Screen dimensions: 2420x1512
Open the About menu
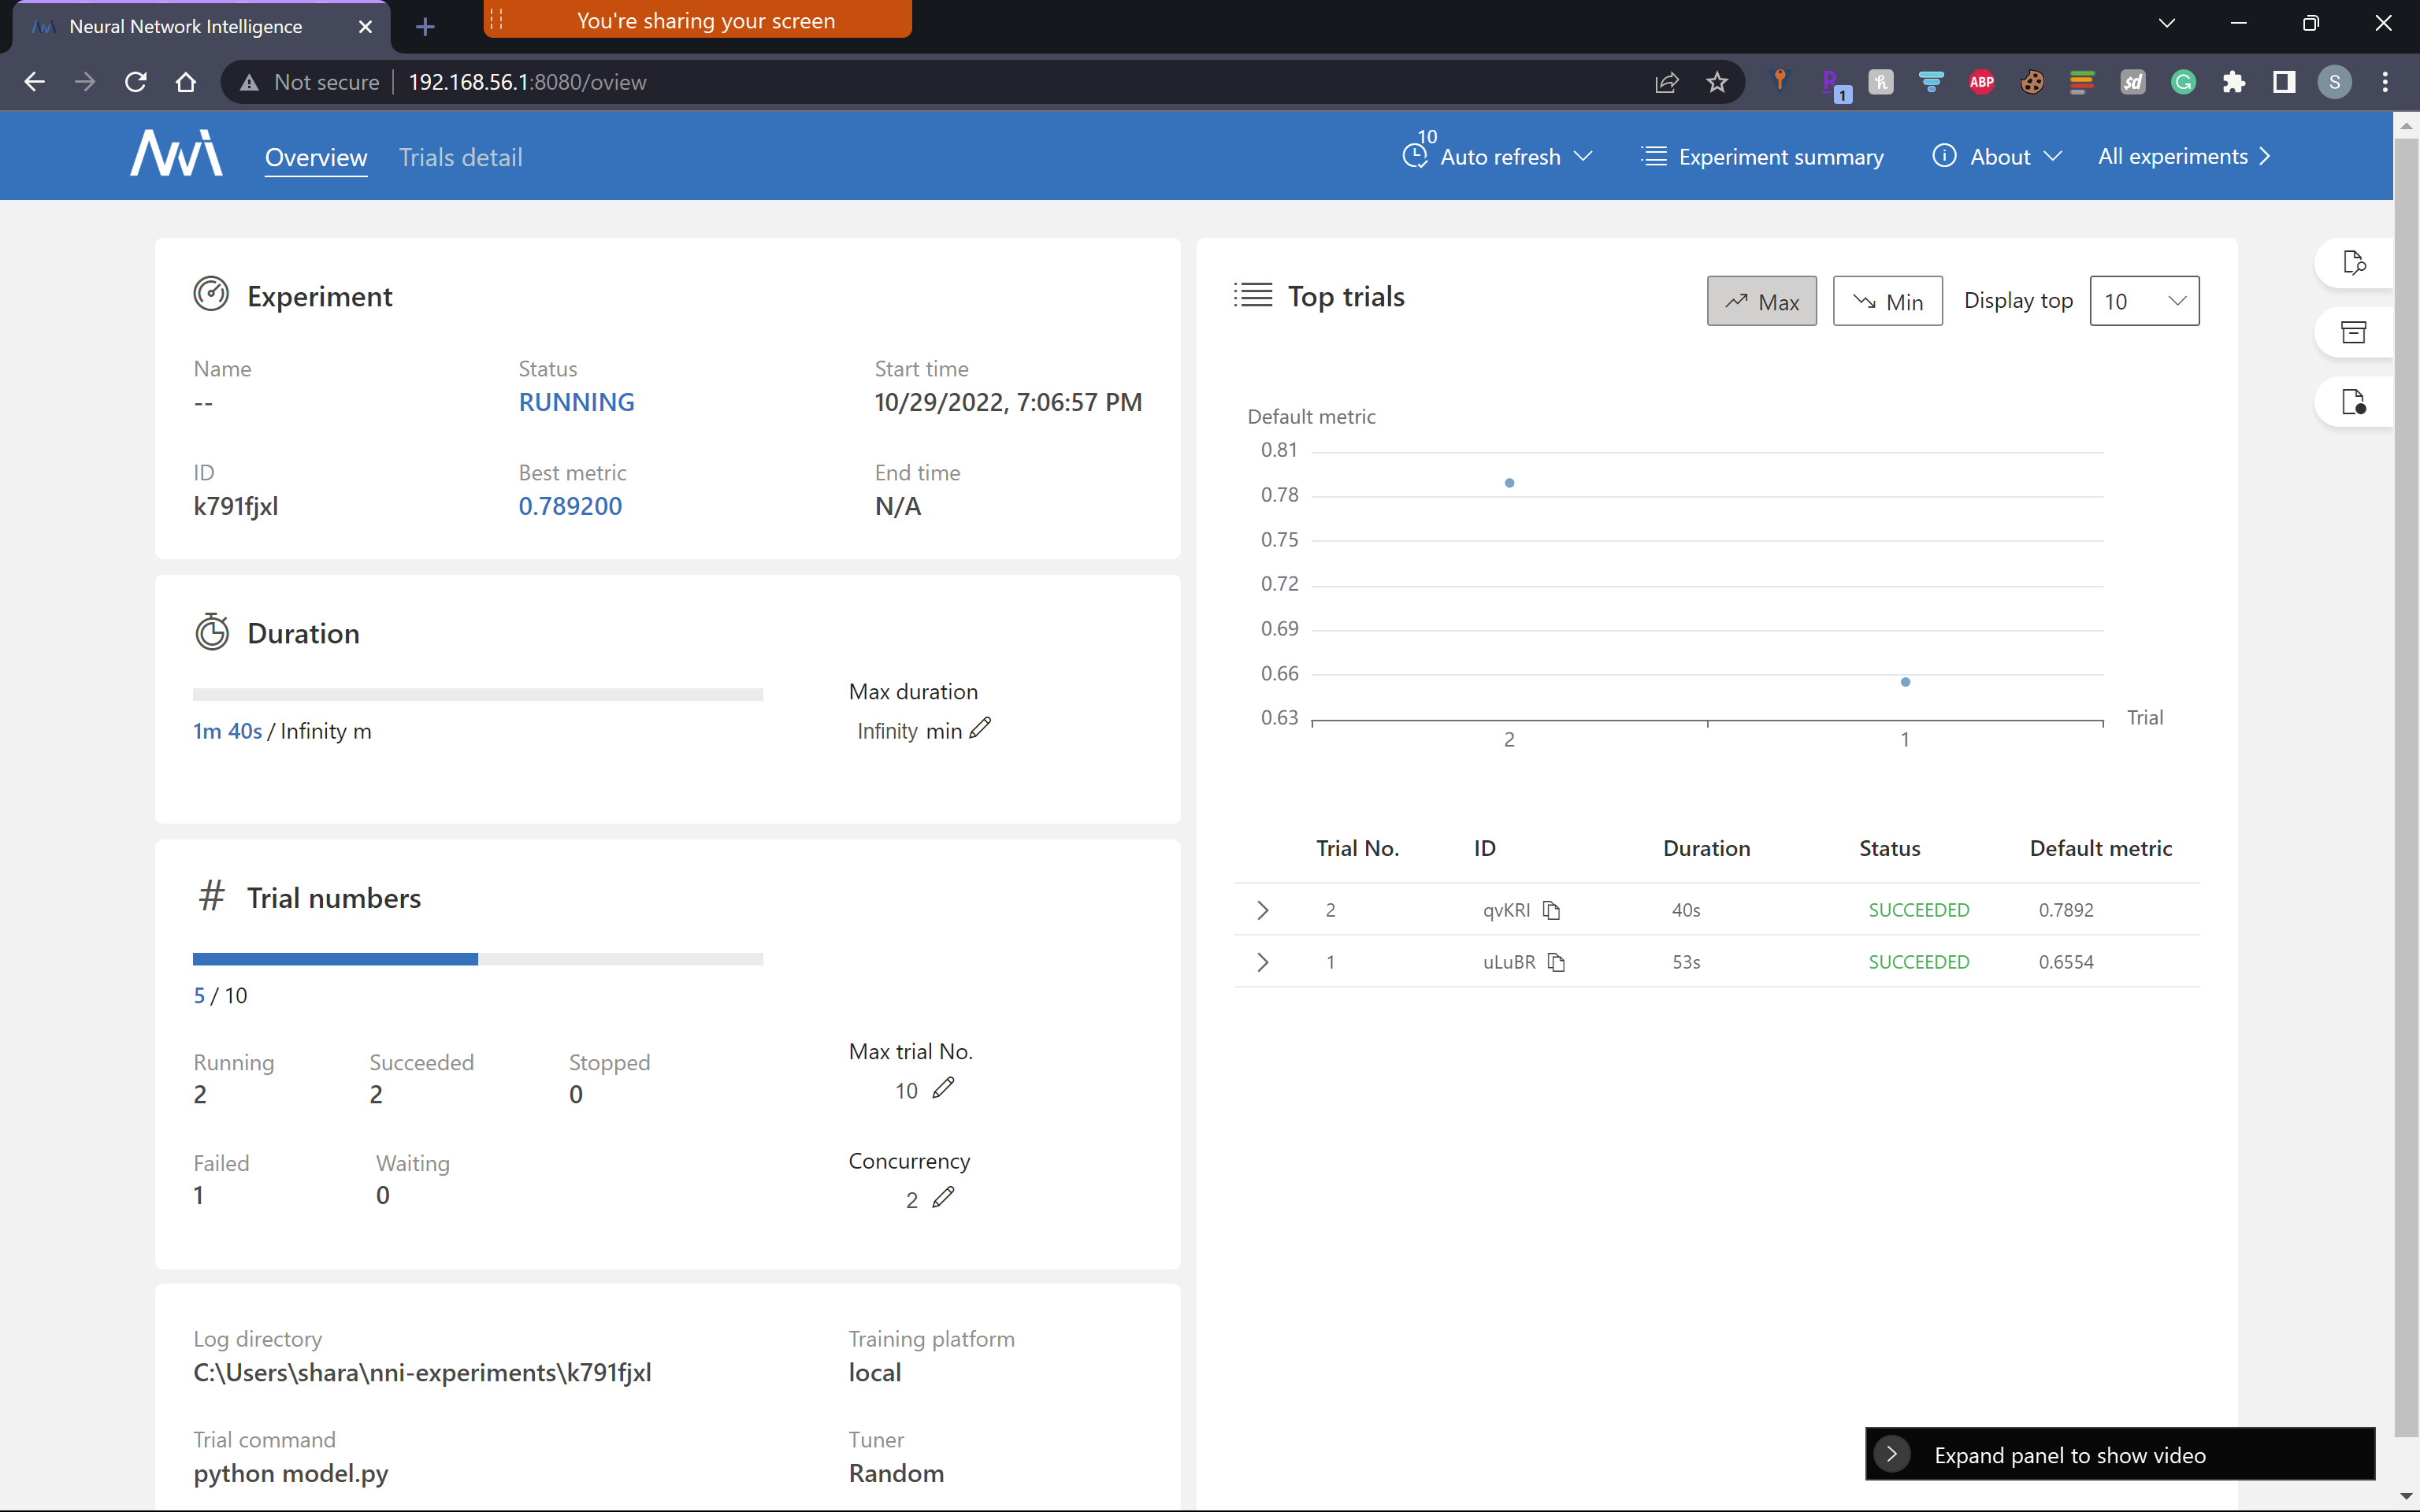coord(1997,157)
